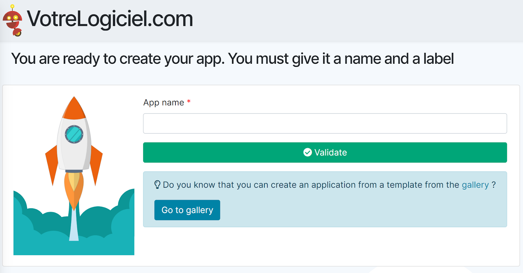Click the robot mascot logo icon
The height and width of the screenshot is (273, 523).
13,20
